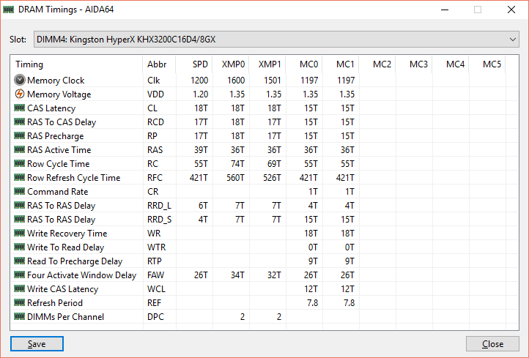The image size is (529, 358).
Task: Click the DIMMs Per Channel chip icon
Action: [19, 317]
